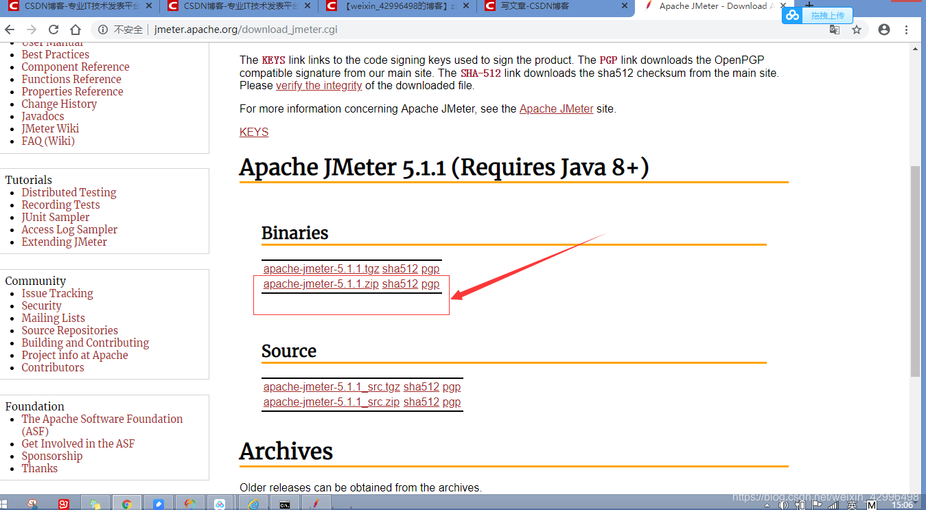Open Distributed Testing tutorial
Screen dimensions: 926x510
point(69,193)
